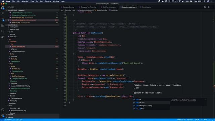Open BookControllerTest.php in the file tree
Screen dimensions: 215x121
[18, 111]
